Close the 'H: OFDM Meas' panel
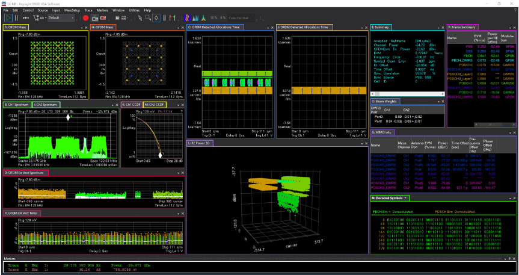The width and height of the screenshot is (519, 275). click(182, 28)
